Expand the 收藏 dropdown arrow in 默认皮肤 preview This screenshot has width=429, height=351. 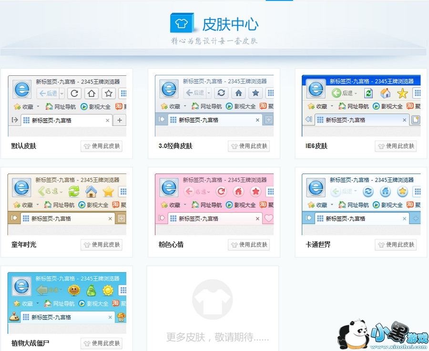coord(38,106)
